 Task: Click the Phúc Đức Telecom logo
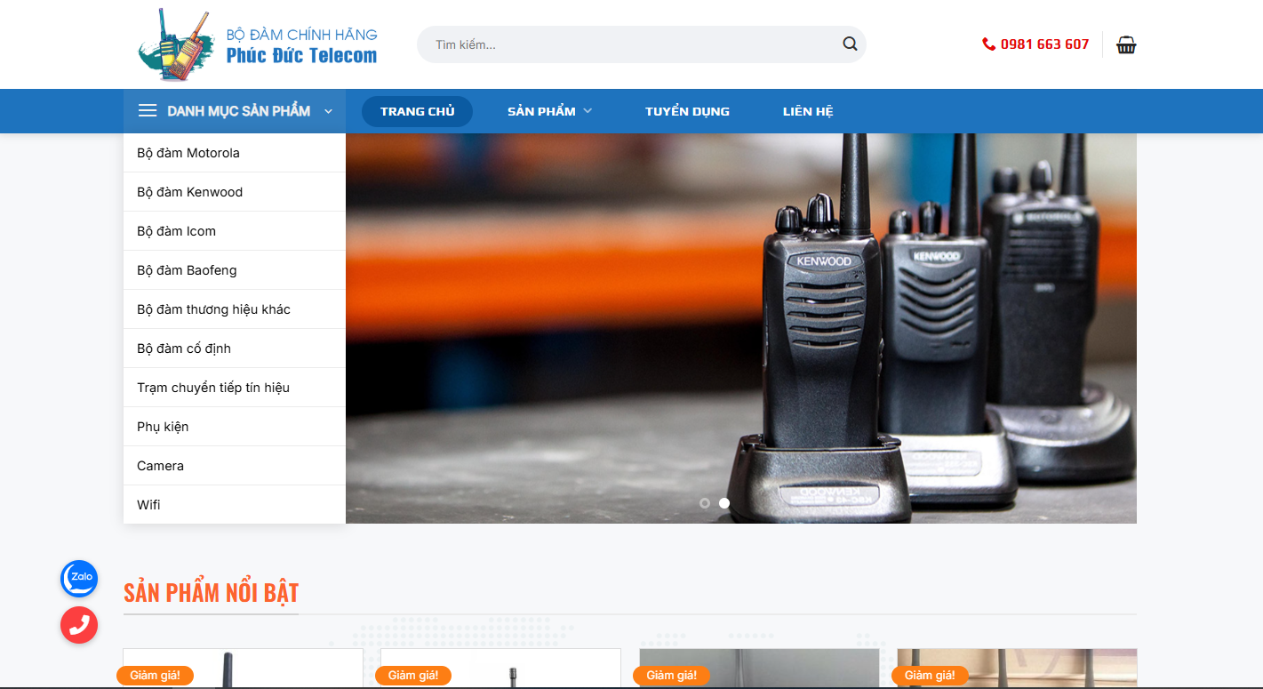pos(259,45)
